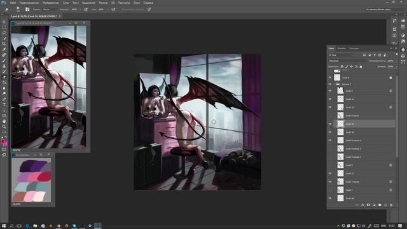Lock all for selected layer

point(361,67)
